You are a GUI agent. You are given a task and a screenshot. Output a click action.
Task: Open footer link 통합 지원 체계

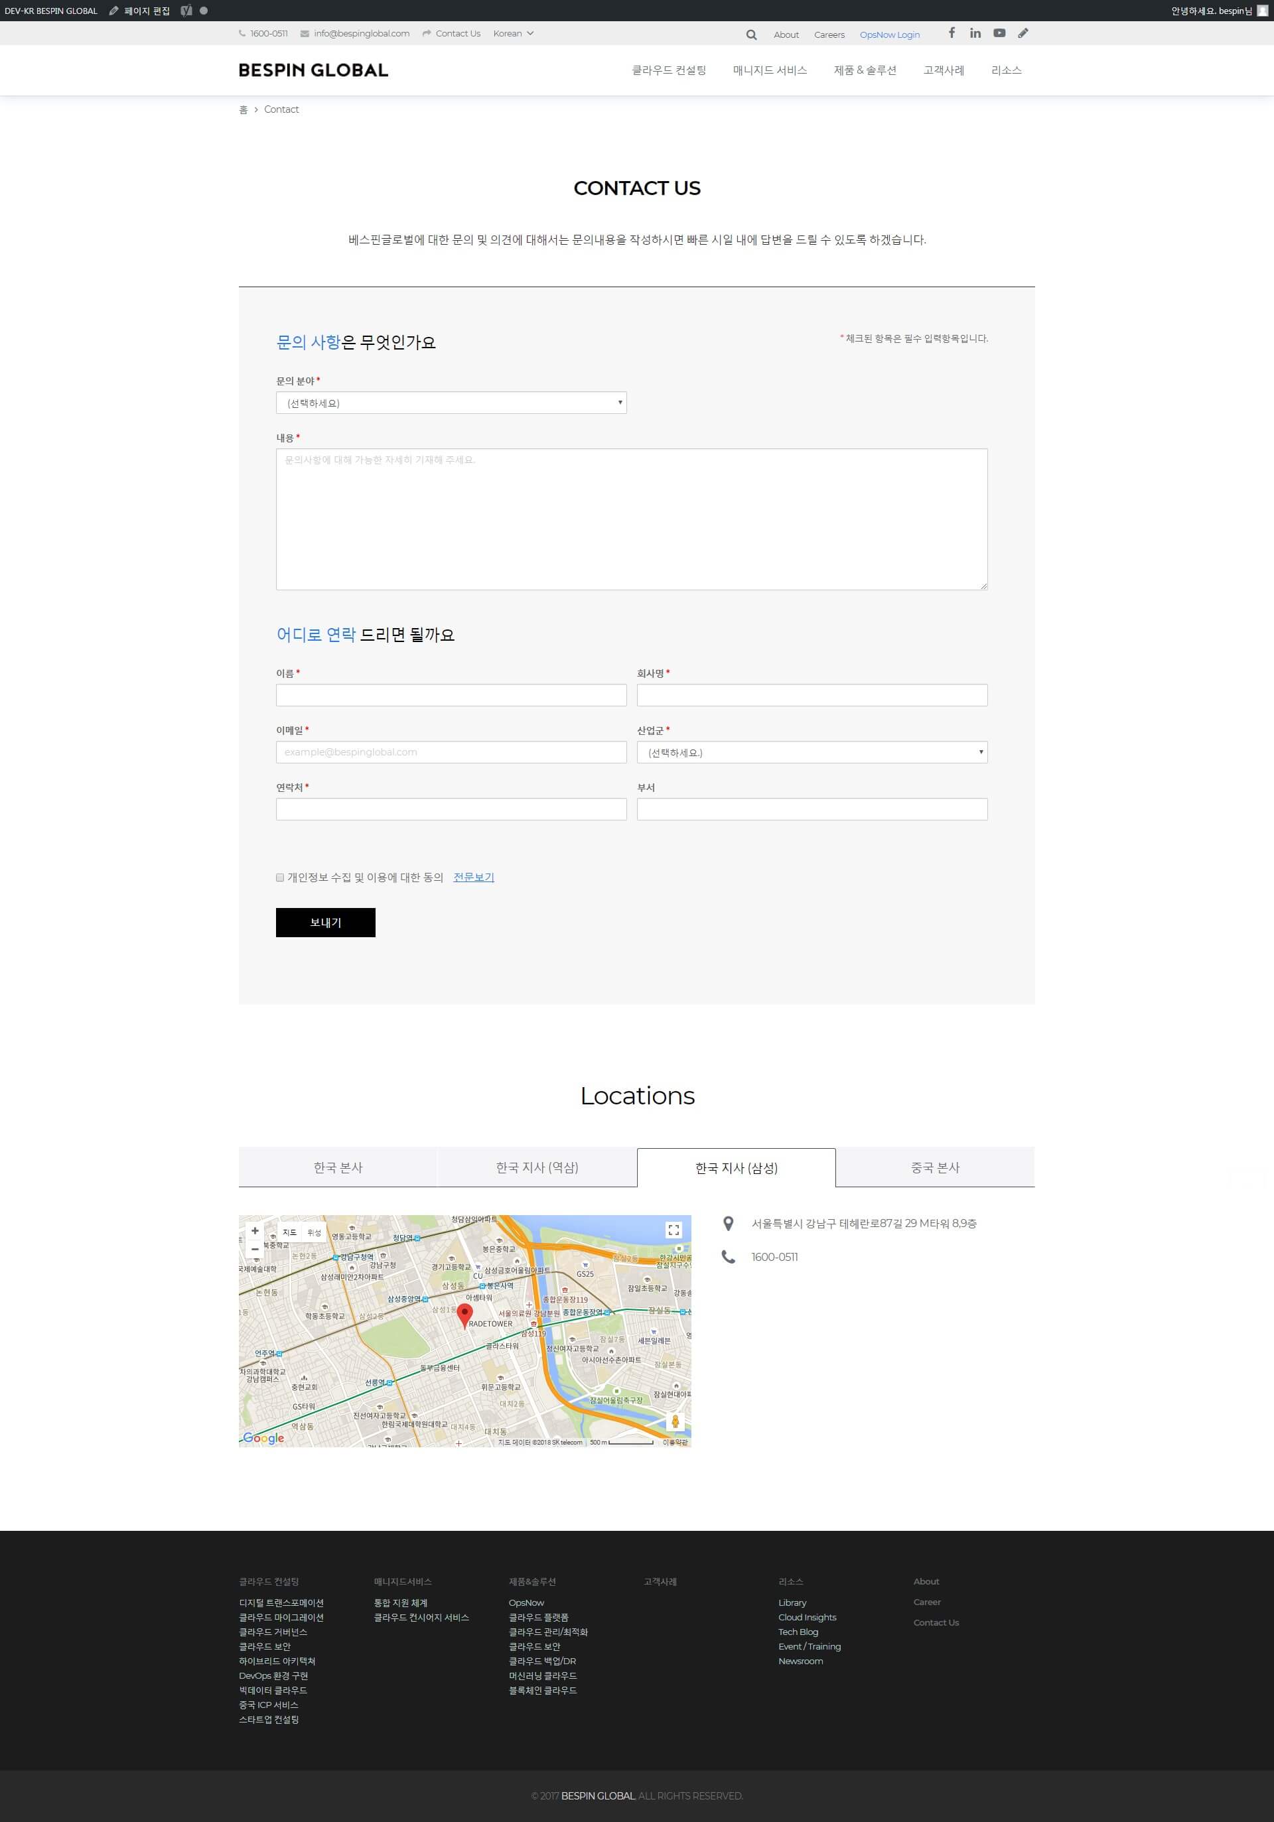click(401, 1602)
